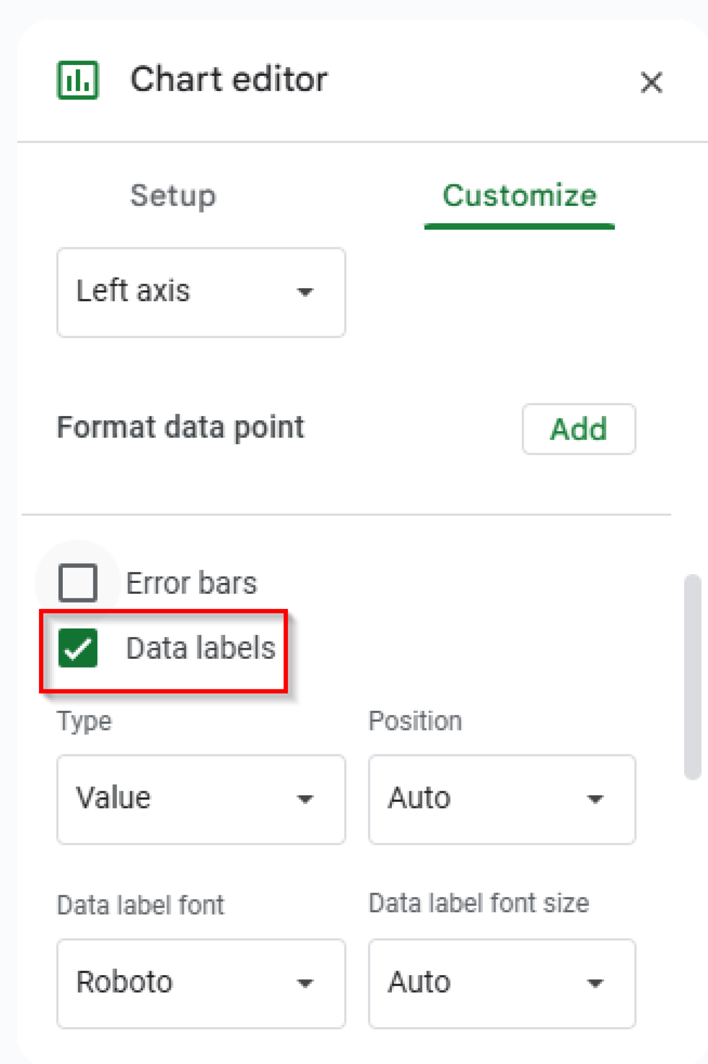Viewport: 708px width, 1064px height.
Task: Click the Data labels text label
Action: click(201, 648)
